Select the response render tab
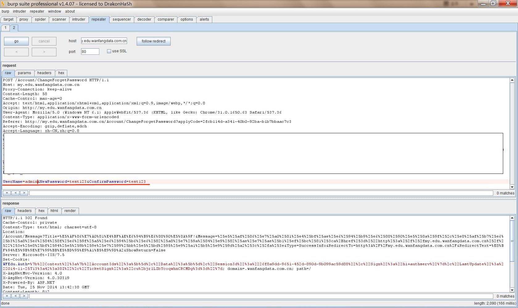Screen dimensions: 518x308 pyautogui.click(x=70, y=211)
